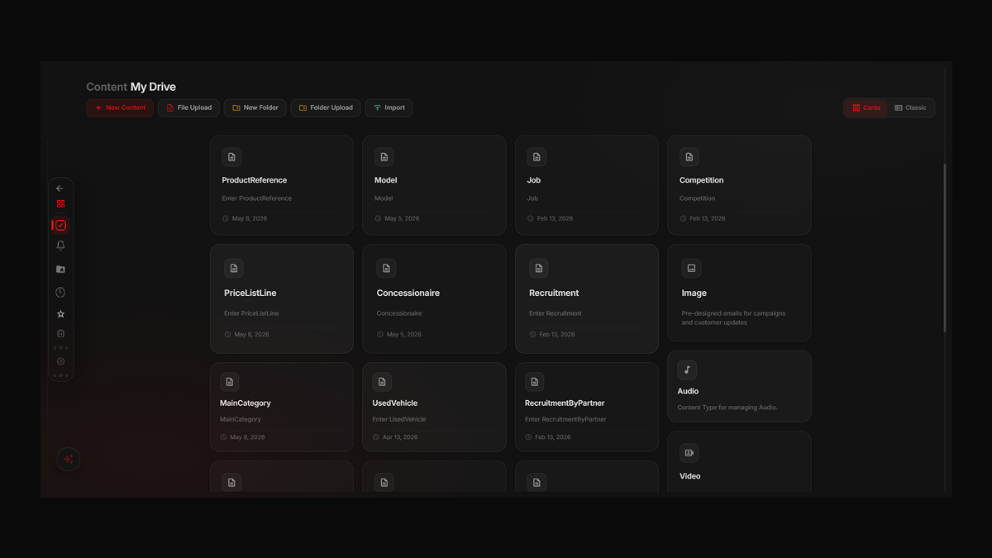Viewport: 992px width, 558px height.
Task: Open the Video card title
Action: [690, 476]
